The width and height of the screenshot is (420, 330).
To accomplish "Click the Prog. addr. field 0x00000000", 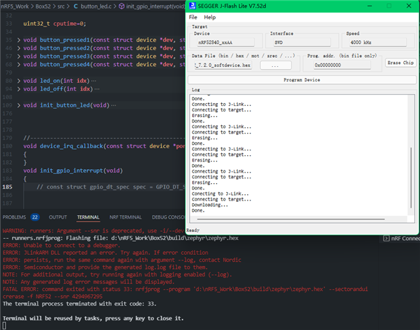I will 342,65.
